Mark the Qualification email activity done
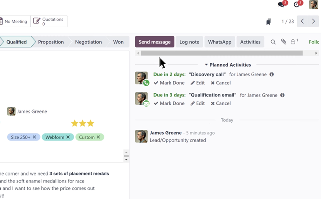The height and width of the screenshot is (199, 321). 169,103
